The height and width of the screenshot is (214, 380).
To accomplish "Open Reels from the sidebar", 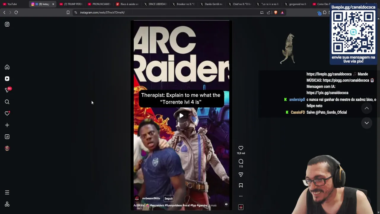I will [7, 79].
